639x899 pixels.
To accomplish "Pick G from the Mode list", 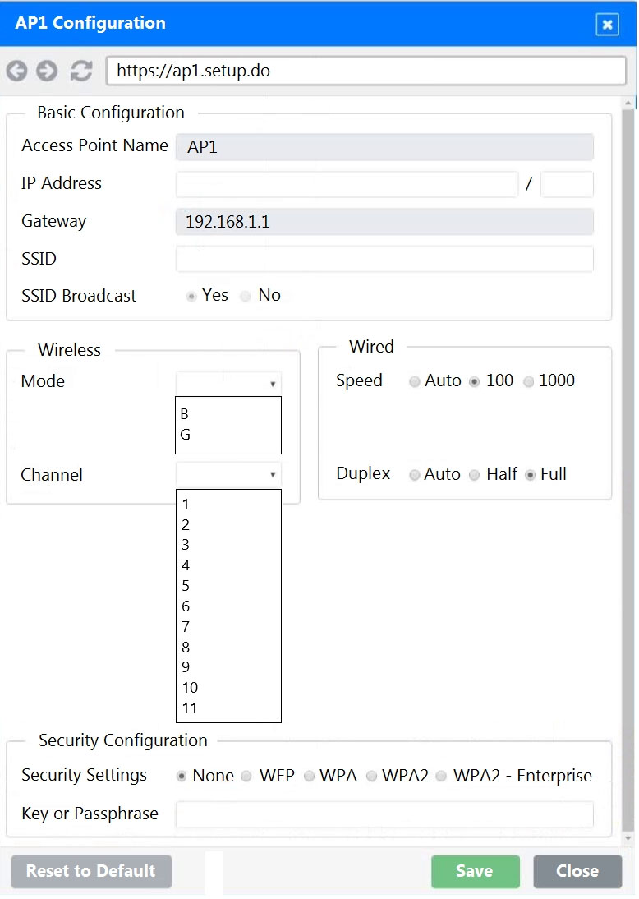I will pos(186,436).
